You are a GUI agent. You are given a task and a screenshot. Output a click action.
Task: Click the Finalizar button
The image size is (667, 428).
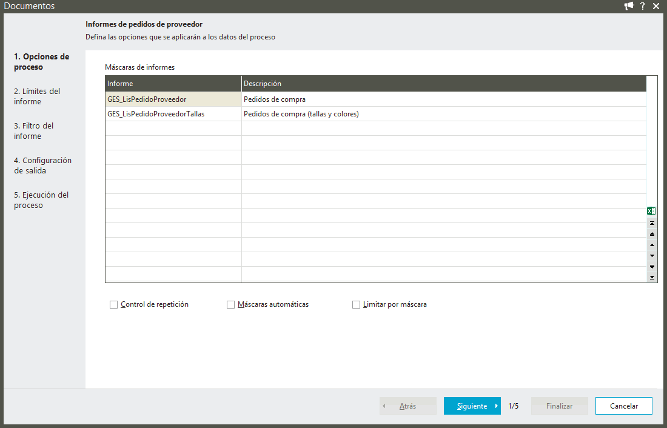tap(560, 406)
